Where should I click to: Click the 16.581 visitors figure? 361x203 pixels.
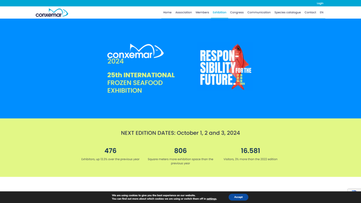250,150
